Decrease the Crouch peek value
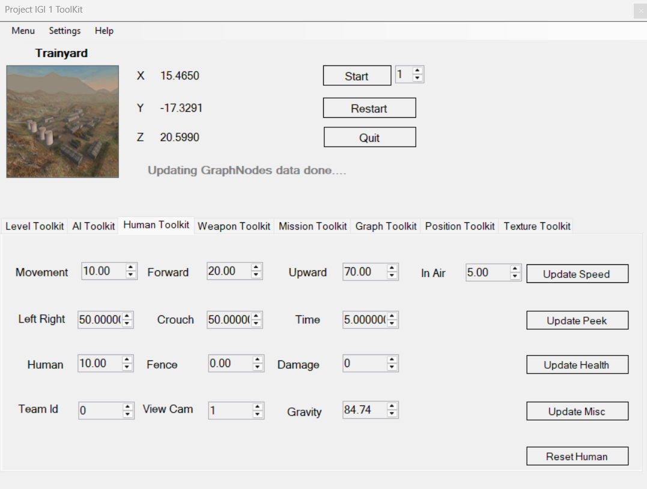Viewport: 647px width, 489px height. [x=257, y=324]
